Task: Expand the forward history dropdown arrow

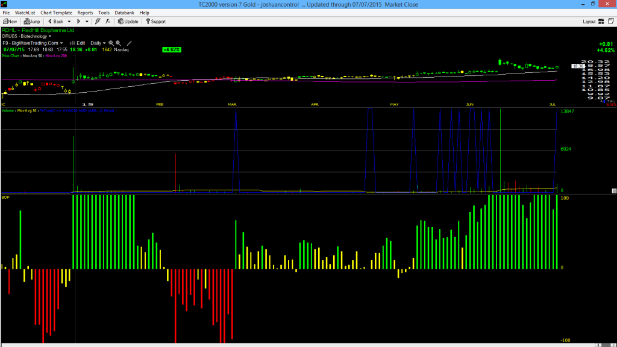Action: [x=87, y=22]
